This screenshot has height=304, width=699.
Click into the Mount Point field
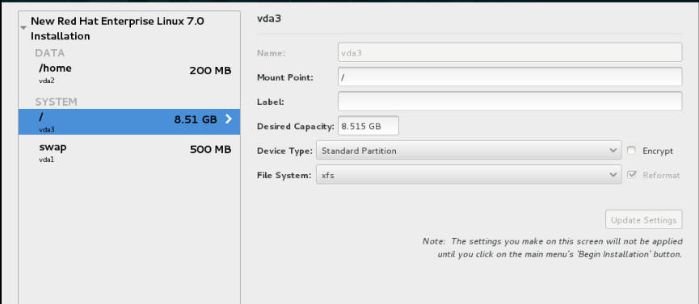[x=510, y=77]
